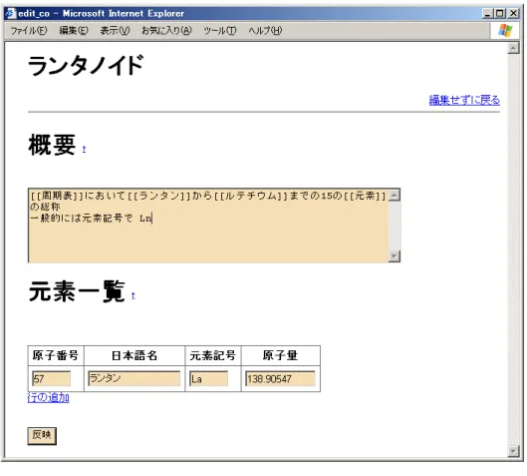The image size is (527, 476).
Task: Click the text area scroll up arrow
Action: (x=395, y=195)
